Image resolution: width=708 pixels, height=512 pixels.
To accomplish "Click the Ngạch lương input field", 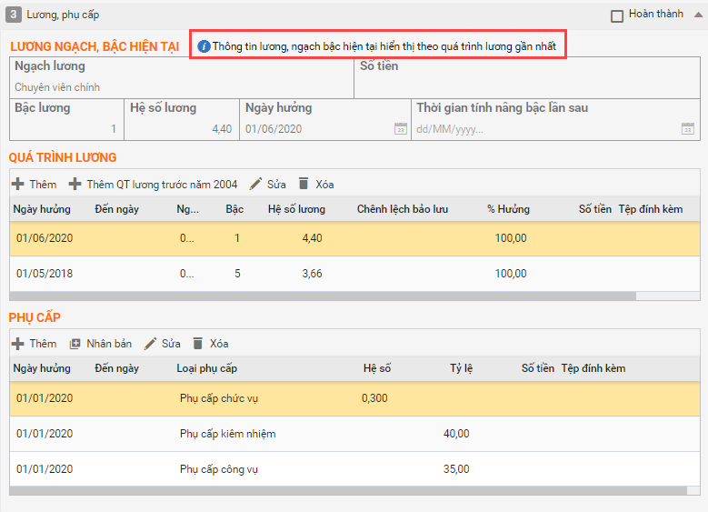I will (182, 87).
